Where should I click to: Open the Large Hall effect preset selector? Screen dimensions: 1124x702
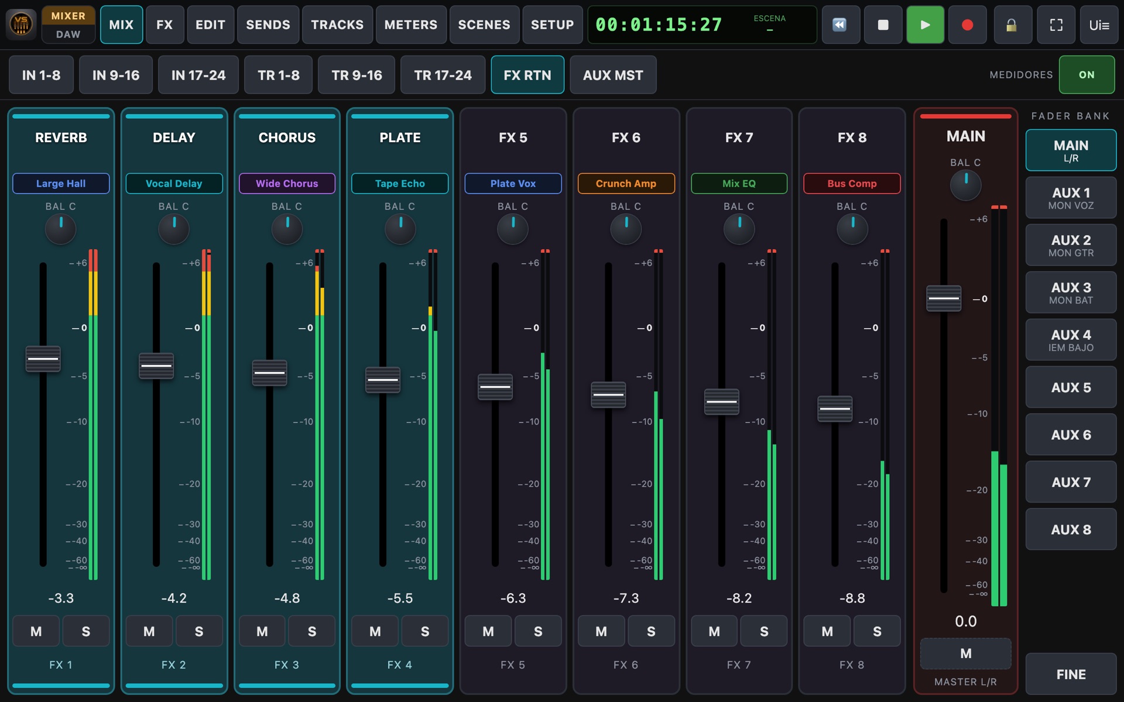[x=61, y=183]
